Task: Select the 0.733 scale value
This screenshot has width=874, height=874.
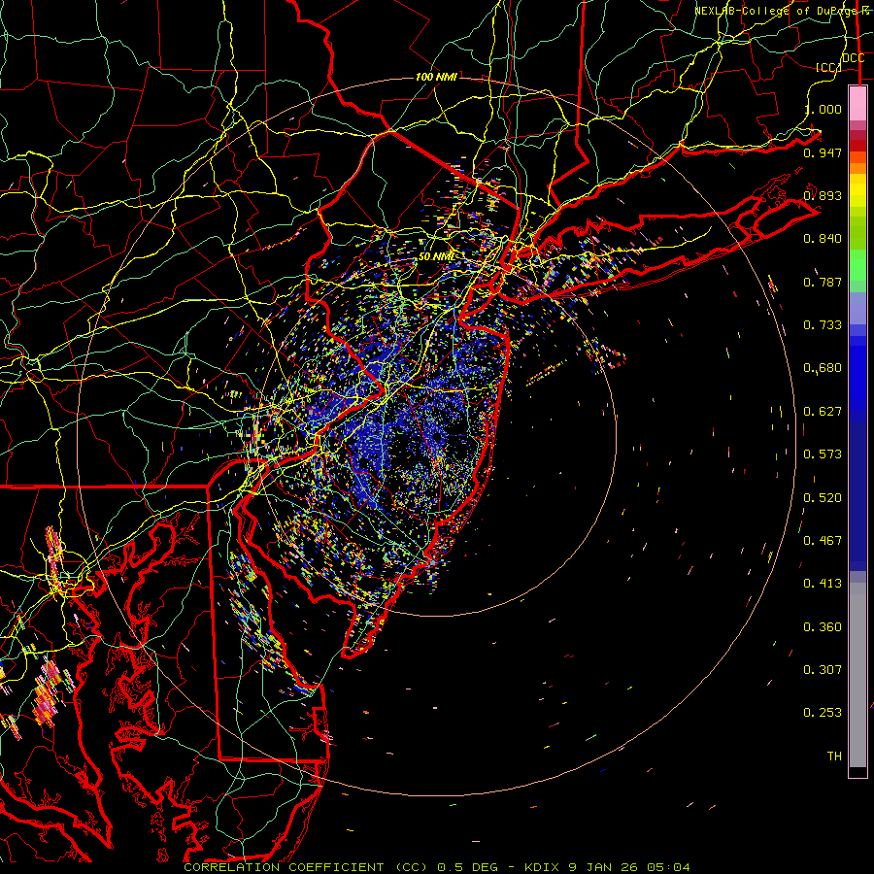Action: tap(823, 325)
